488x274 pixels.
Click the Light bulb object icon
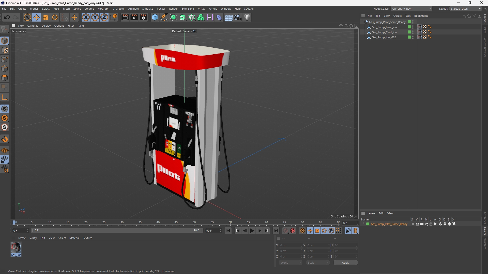247,17
